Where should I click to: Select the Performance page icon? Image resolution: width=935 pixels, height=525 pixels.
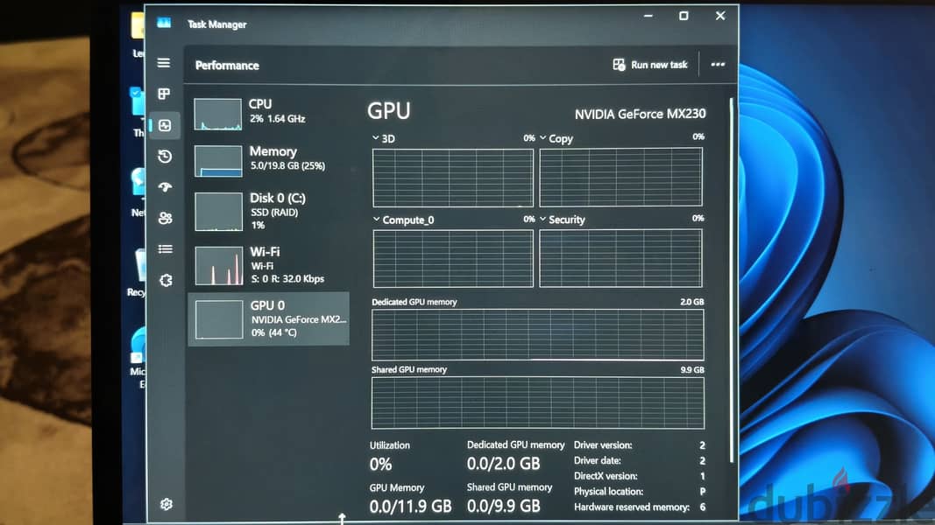click(165, 125)
